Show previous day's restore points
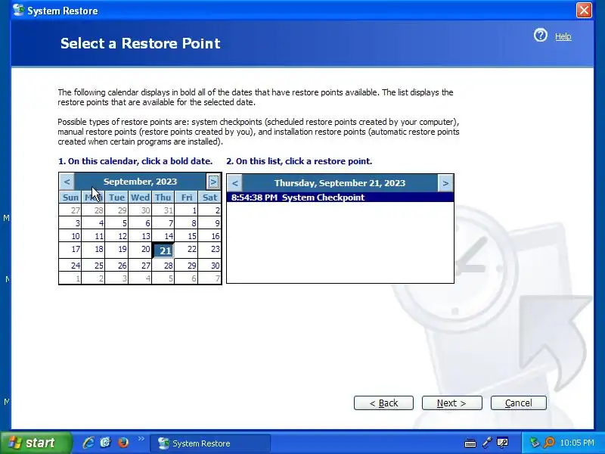This screenshot has height=454, width=605. coord(234,183)
